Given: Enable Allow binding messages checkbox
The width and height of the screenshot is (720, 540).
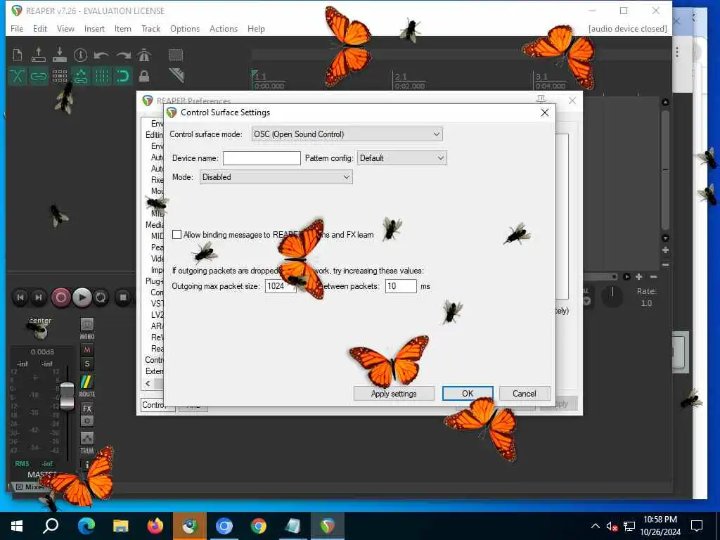Looking at the screenshot, I should point(176,235).
